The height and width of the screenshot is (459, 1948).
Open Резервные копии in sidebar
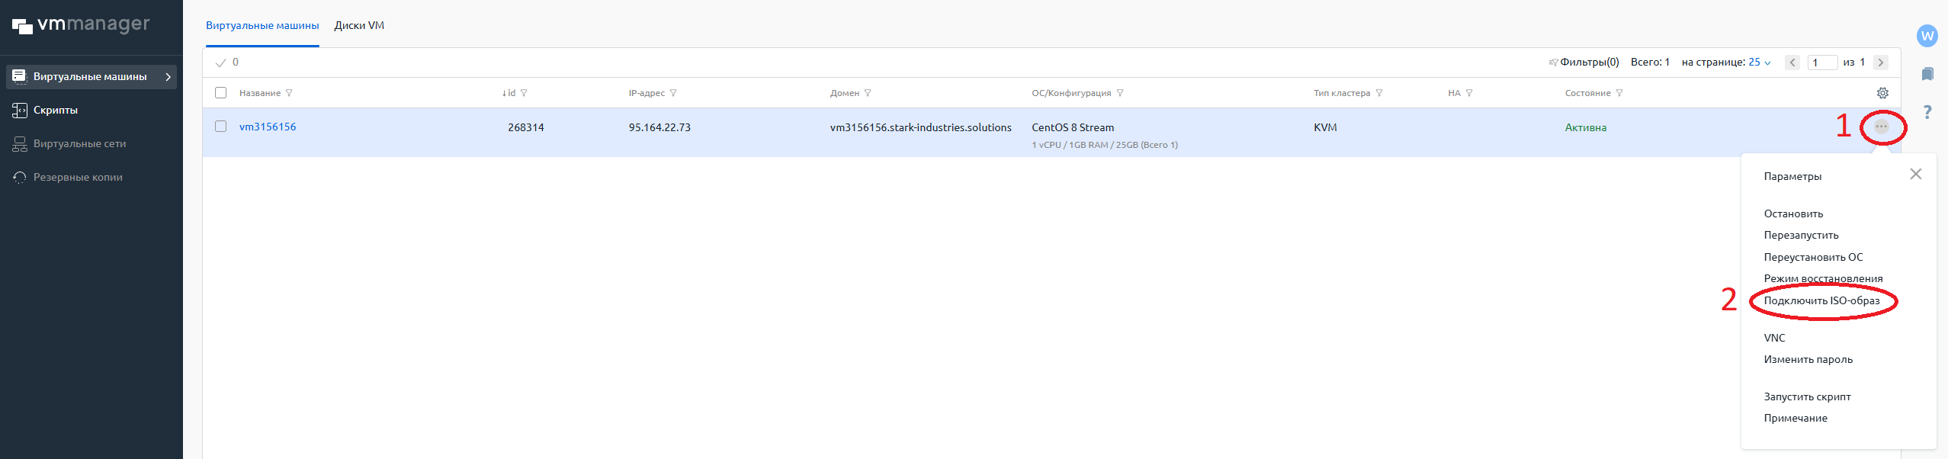77,178
